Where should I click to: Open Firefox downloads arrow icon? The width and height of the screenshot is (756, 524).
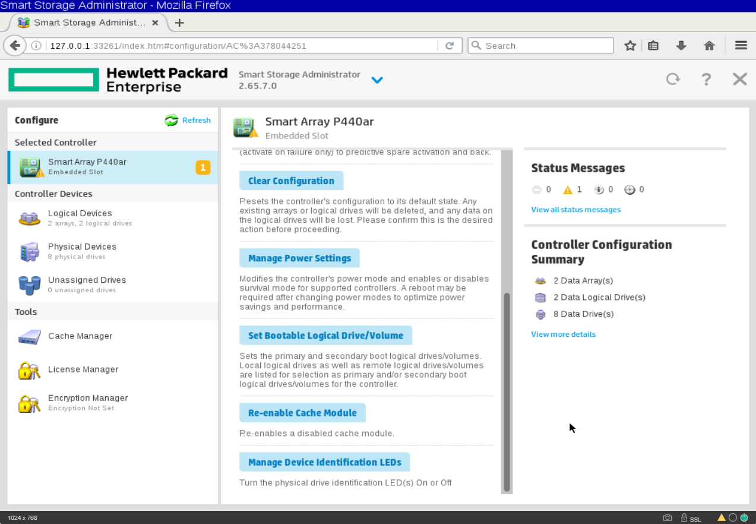click(681, 46)
